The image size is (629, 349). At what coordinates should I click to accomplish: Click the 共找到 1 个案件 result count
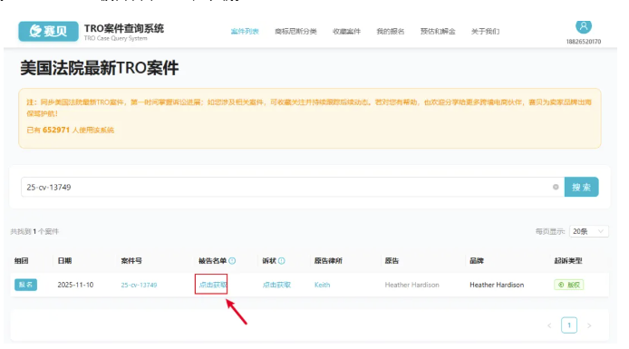pos(34,231)
